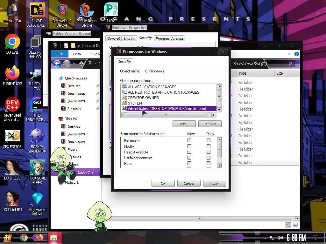Open the DO IT 64 BIT desktop icon
The width and height of the screenshot is (326, 244).
coord(12,201)
